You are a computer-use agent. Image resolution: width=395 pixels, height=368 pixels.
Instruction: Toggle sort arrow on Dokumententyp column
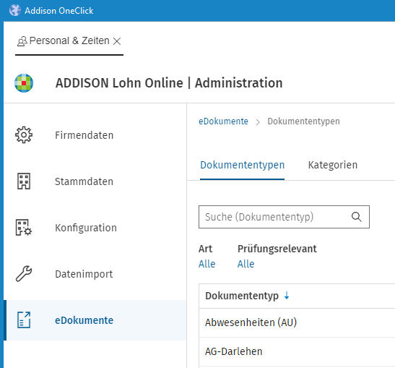coord(287,296)
